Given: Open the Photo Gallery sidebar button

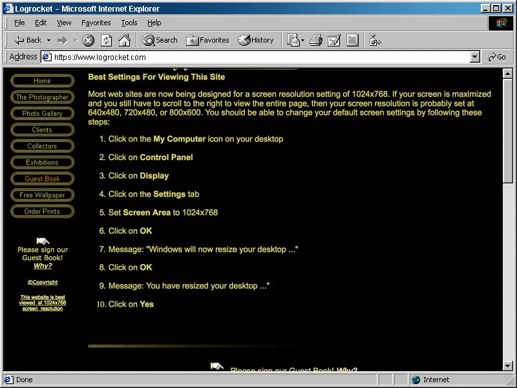Looking at the screenshot, I should click(42, 114).
